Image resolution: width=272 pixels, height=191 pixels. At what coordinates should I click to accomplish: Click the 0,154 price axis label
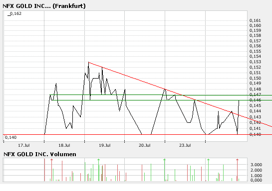click(x=255, y=56)
